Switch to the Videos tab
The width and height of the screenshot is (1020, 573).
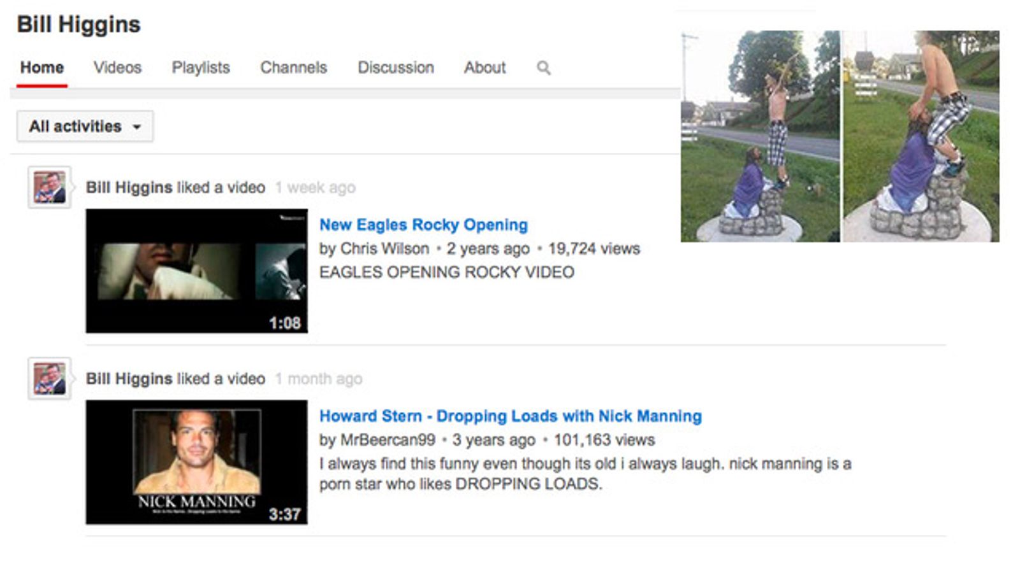[x=117, y=67]
